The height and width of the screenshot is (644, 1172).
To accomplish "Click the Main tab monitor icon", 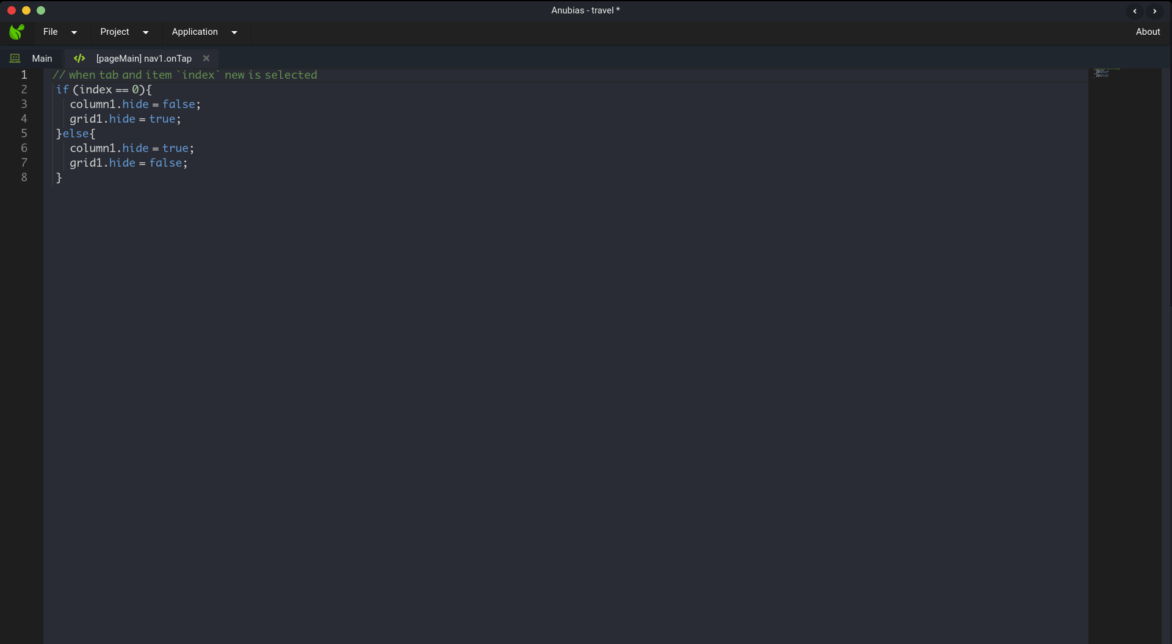I will [15, 59].
